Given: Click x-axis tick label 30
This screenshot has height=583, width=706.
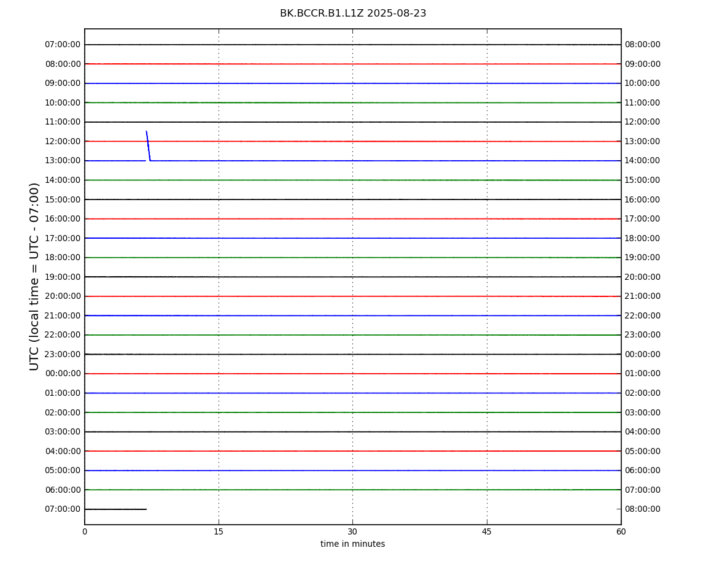Looking at the screenshot, I should (352, 531).
